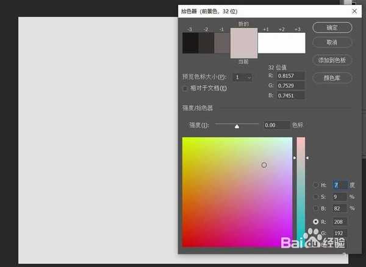Select the R red radio button

click(315, 221)
